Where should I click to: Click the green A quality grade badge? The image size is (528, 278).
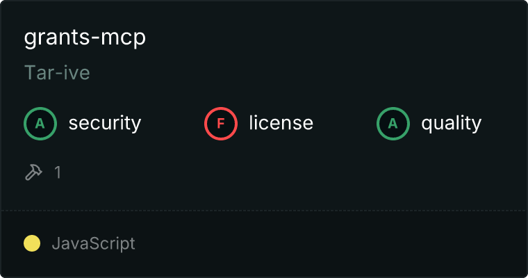tap(393, 123)
